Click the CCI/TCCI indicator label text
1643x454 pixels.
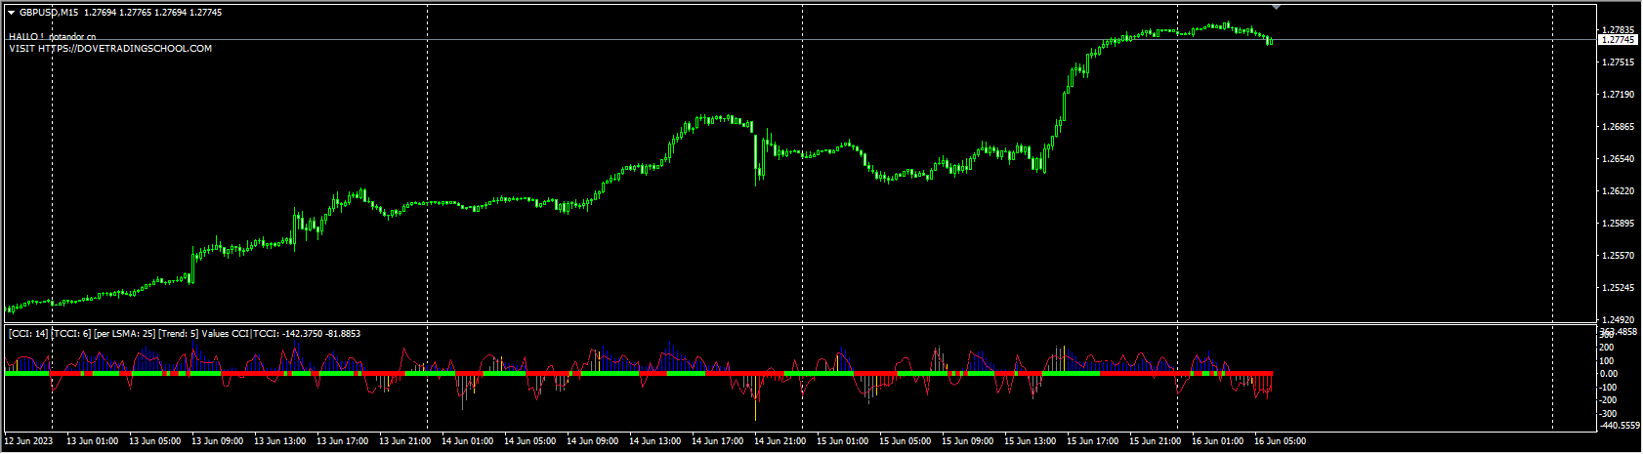coord(185,334)
